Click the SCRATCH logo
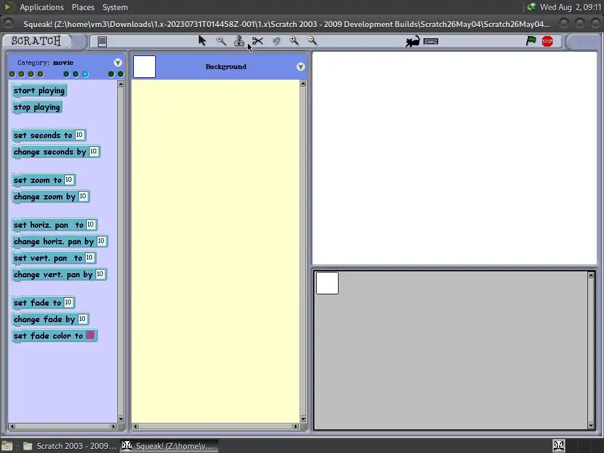The height and width of the screenshot is (453, 604). pyautogui.click(x=36, y=41)
